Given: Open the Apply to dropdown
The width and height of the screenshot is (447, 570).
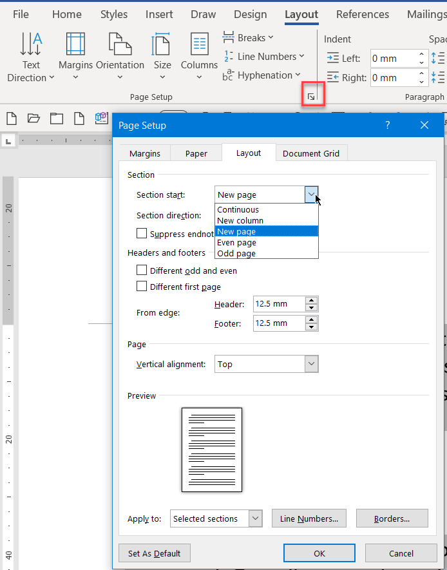Looking at the screenshot, I should point(256,518).
